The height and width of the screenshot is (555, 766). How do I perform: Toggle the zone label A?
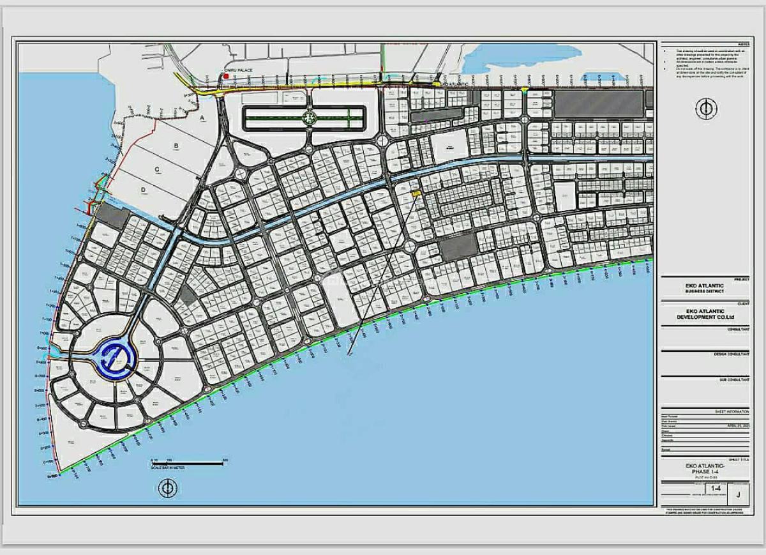(202, 119)
